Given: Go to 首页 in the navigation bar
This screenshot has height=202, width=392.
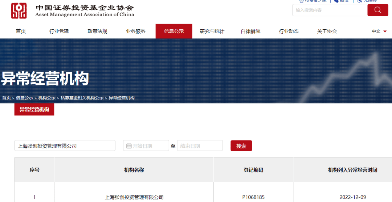Looking at the screenshot, I should coord(21,31).
